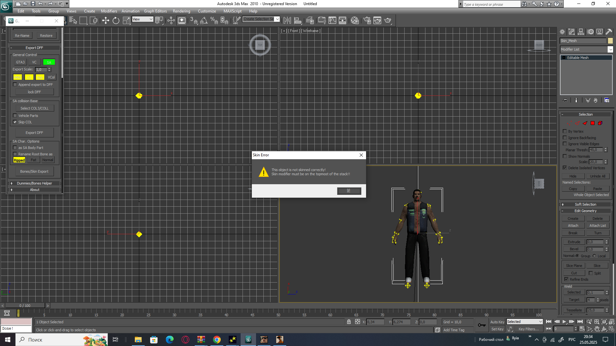Click the Mirror tool icon
Viewport: 616px width, 346px height.
[x=287, y=21]
